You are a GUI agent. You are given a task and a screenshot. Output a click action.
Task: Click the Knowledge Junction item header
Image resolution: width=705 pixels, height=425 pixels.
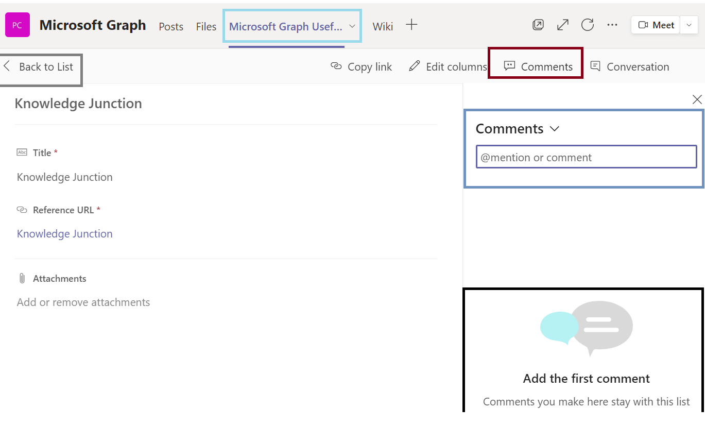click(78, 104)
